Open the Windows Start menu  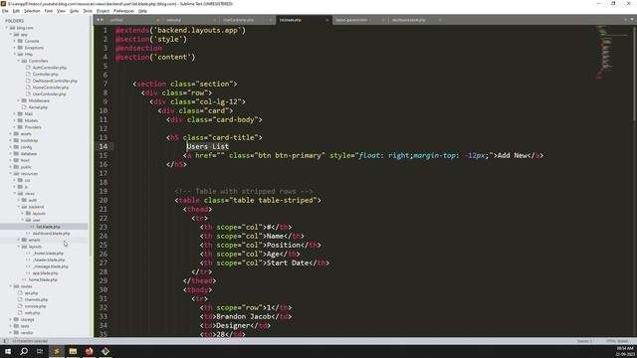(x=8, y=351)
